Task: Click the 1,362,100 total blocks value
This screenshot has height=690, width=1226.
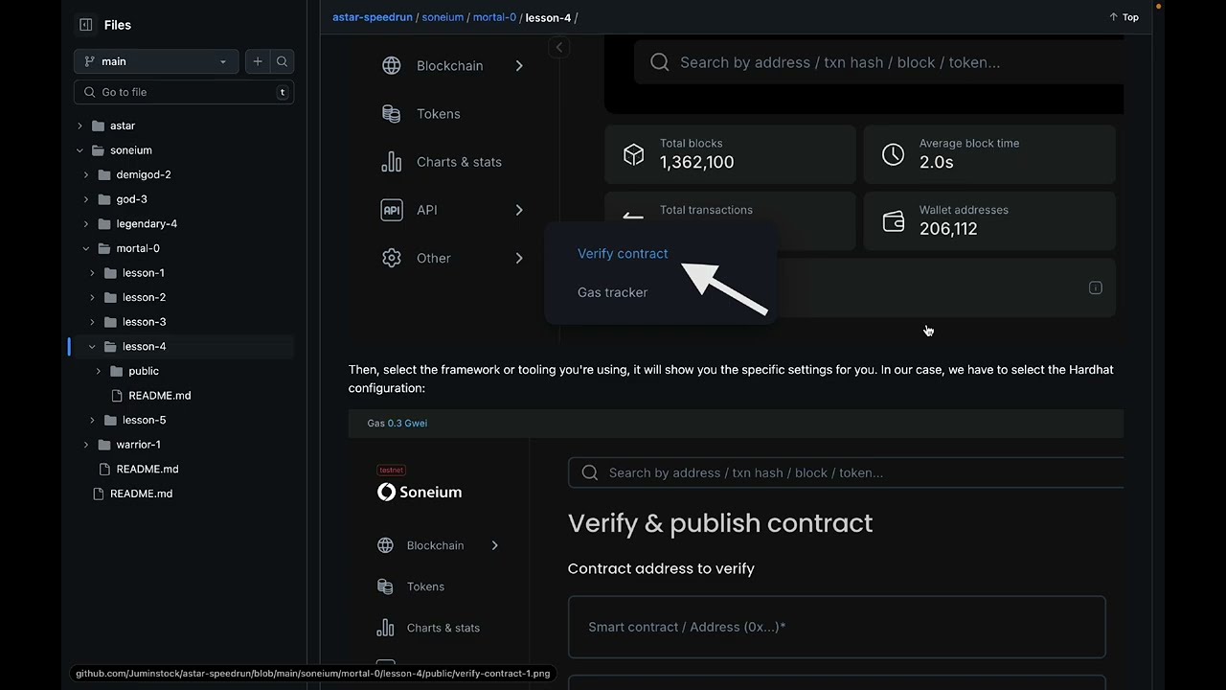Action: point(697,163)
